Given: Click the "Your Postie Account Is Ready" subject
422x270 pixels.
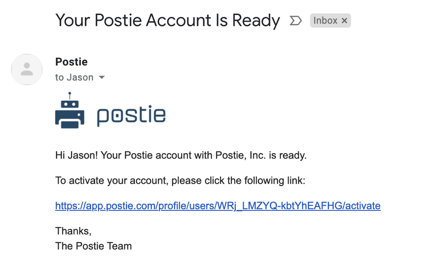Looking at the screenshot, I should [167, 21].
